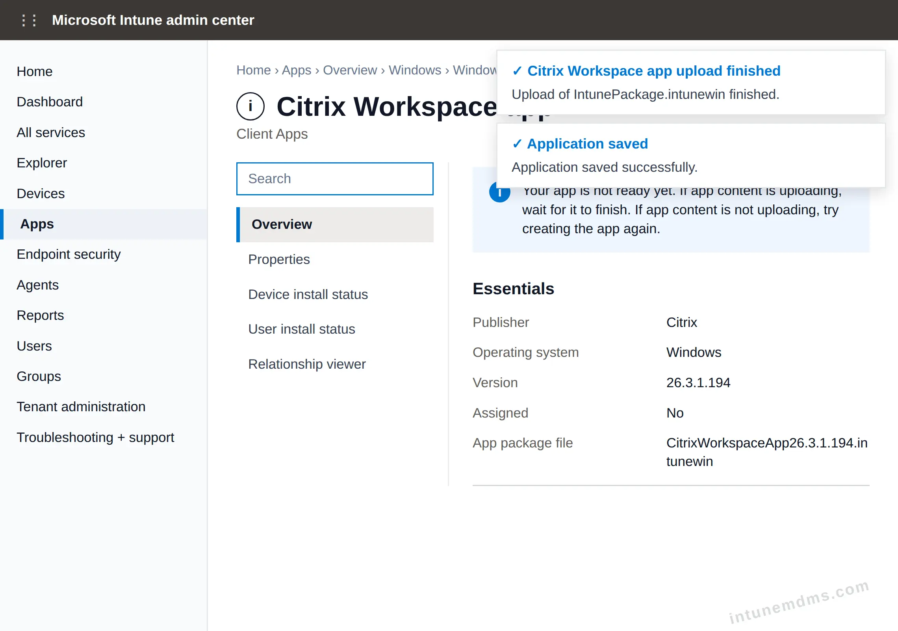The height and width of the screenshot is (631, 898).
Task: Click the 'App package file' label
Action: [x=523, y=443]
